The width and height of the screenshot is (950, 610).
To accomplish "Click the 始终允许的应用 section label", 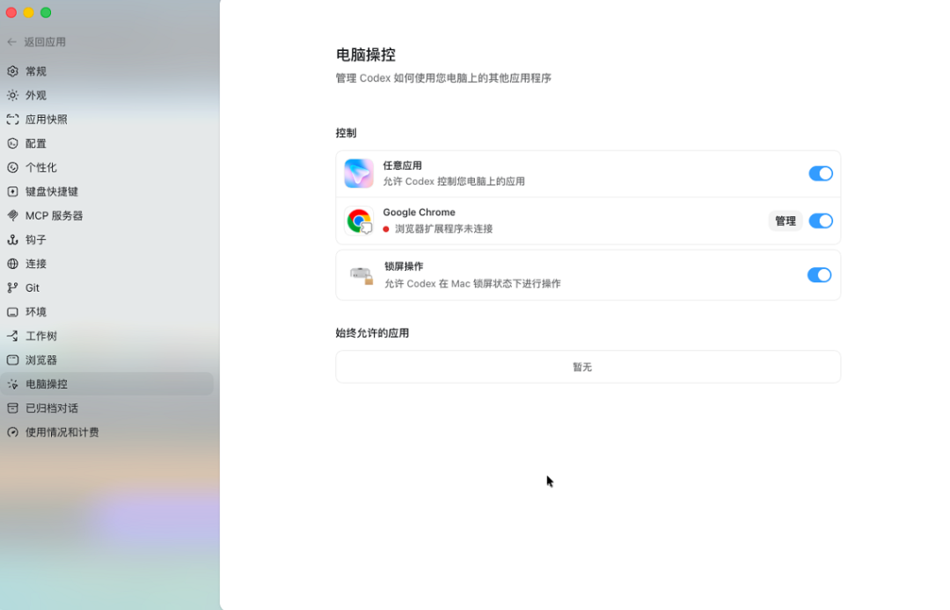I will [372, 333].
